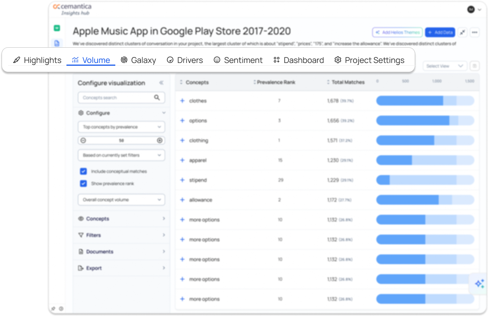Expand the allowance row plus icon
The image size is (488, 316).
pyautogui.click(x=182, y=200)
